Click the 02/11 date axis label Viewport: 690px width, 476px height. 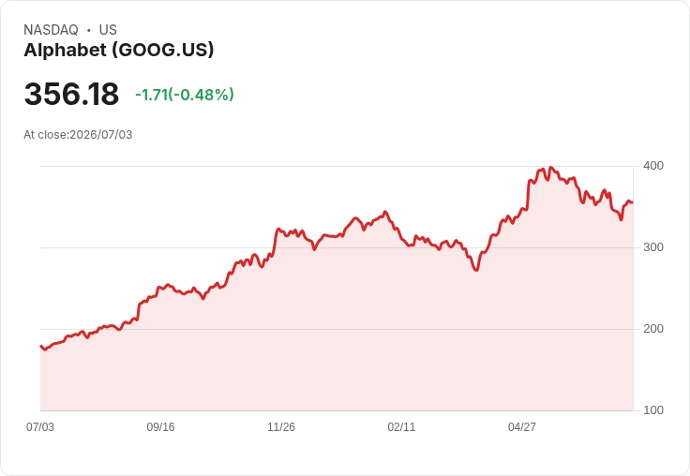[x=401, y=427]
